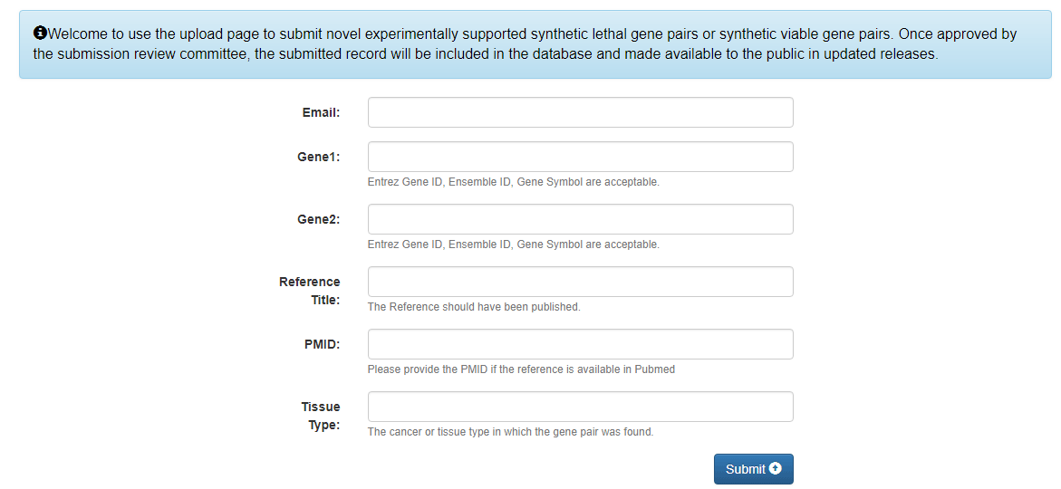Click the Email label
The width and height of the screenshot is (1061, 489).
click(x=321, y=113)
